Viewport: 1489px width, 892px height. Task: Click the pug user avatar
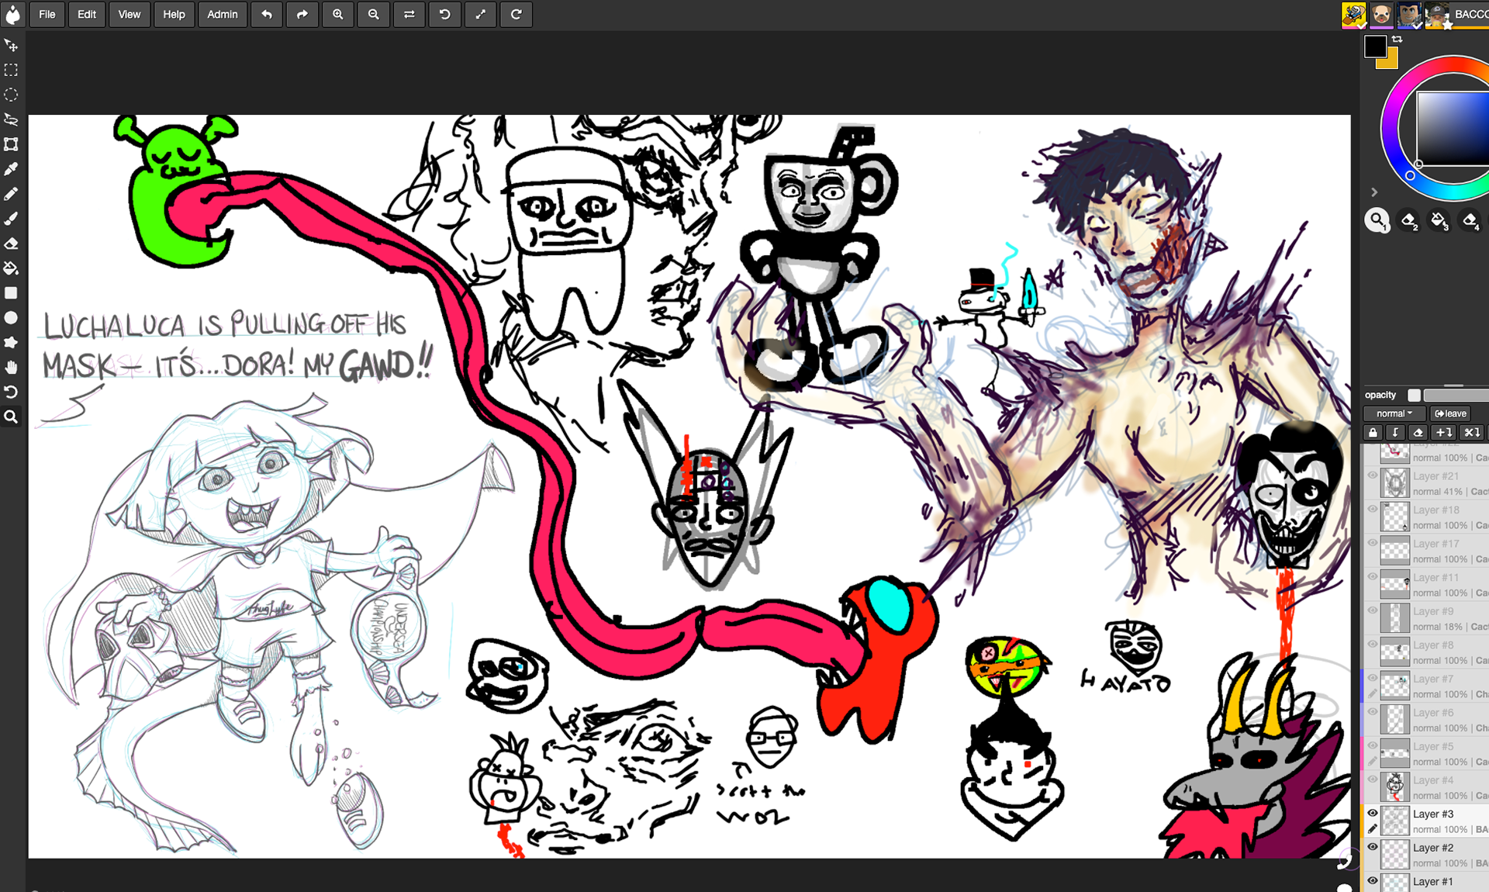[1381, 15]
